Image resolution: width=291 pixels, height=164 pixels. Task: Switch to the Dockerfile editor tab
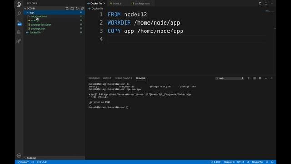pos(96,3)
